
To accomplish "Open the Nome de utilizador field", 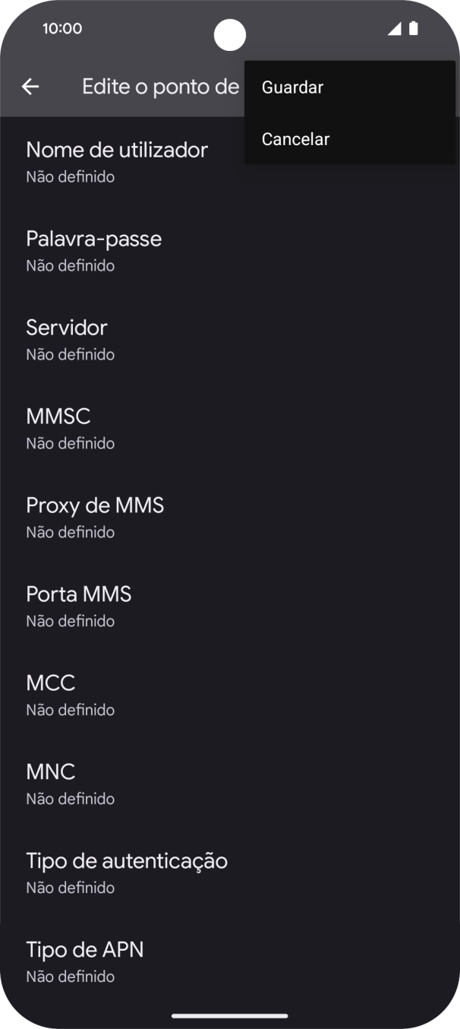I will [x=117, y=160].
